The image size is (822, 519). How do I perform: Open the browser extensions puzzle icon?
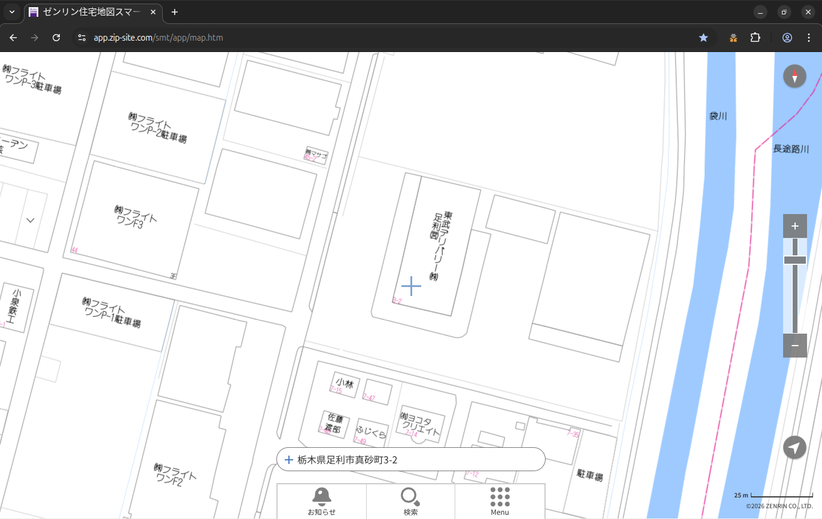[x=755, y=38]
